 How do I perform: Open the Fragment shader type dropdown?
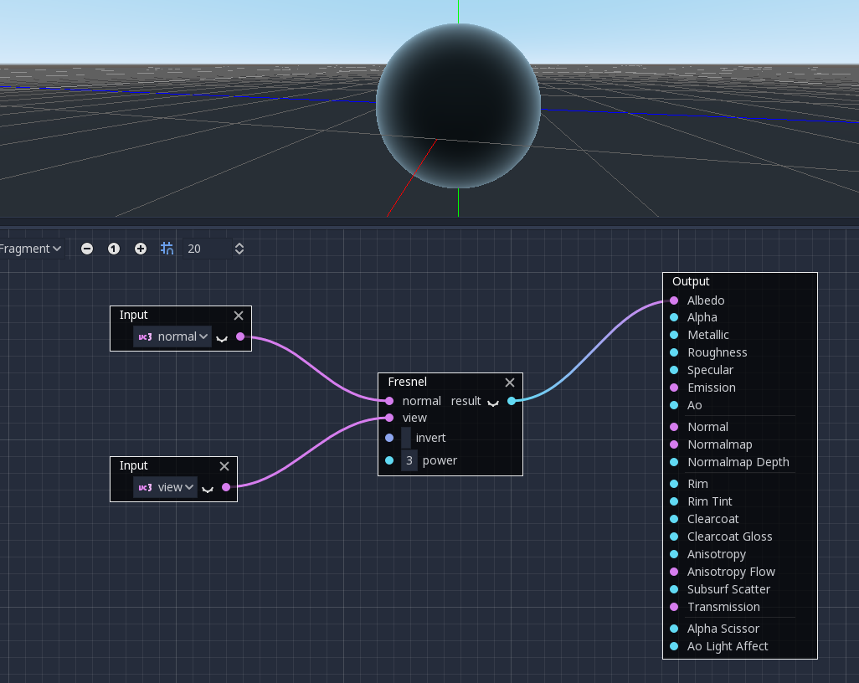click(x=32, y=249)
